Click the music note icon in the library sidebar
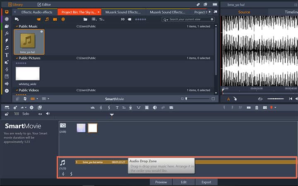 [x=7, y=48]
